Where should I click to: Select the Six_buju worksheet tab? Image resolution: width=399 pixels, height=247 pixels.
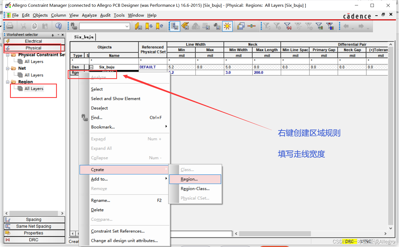(84, 37)
